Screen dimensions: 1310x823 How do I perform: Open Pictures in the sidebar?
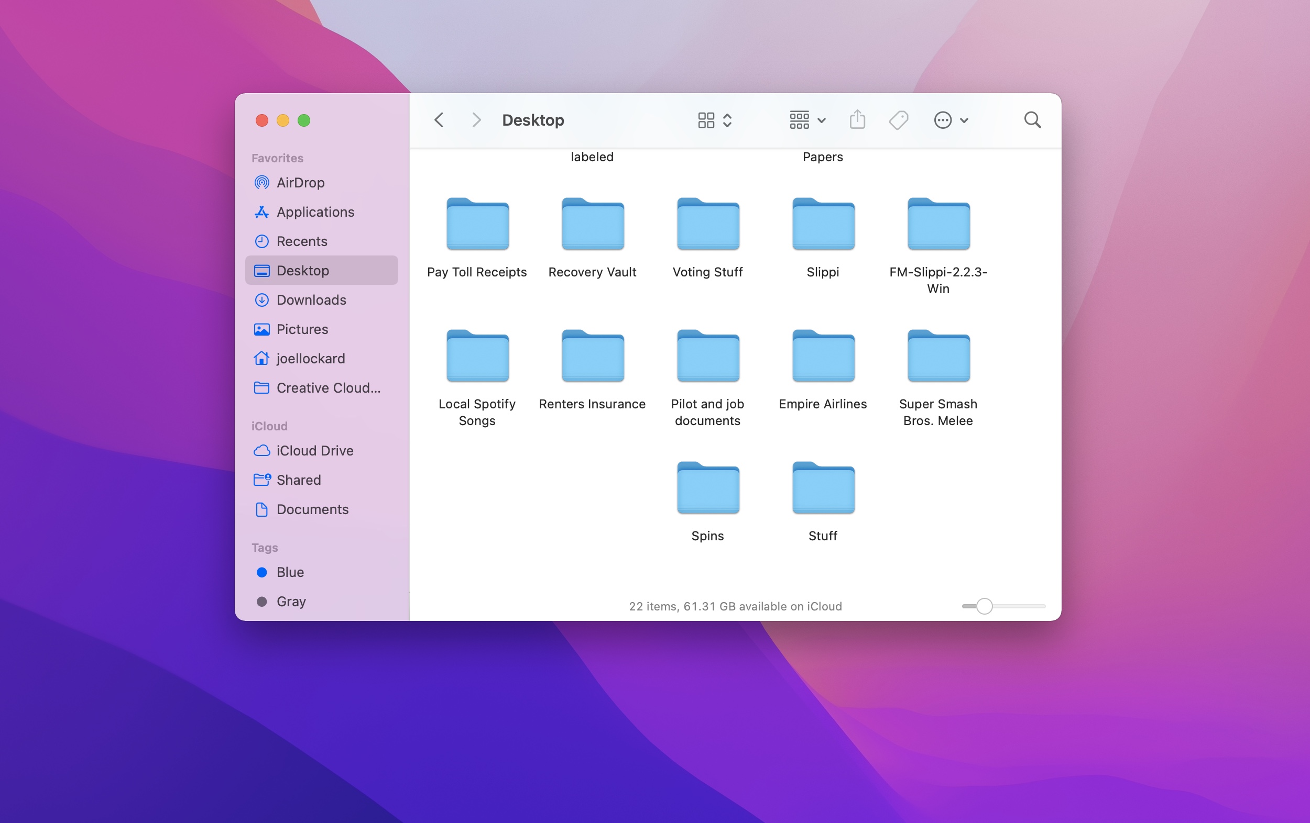322,329
